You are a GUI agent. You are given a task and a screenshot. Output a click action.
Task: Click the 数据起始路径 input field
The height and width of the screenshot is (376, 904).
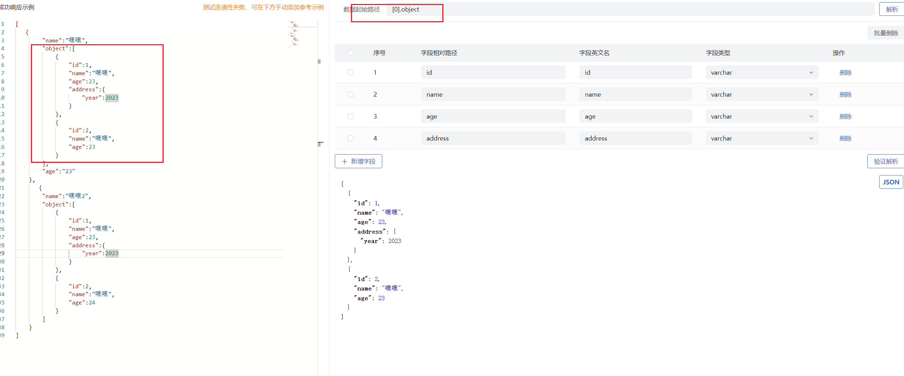(x=630, y=9)
